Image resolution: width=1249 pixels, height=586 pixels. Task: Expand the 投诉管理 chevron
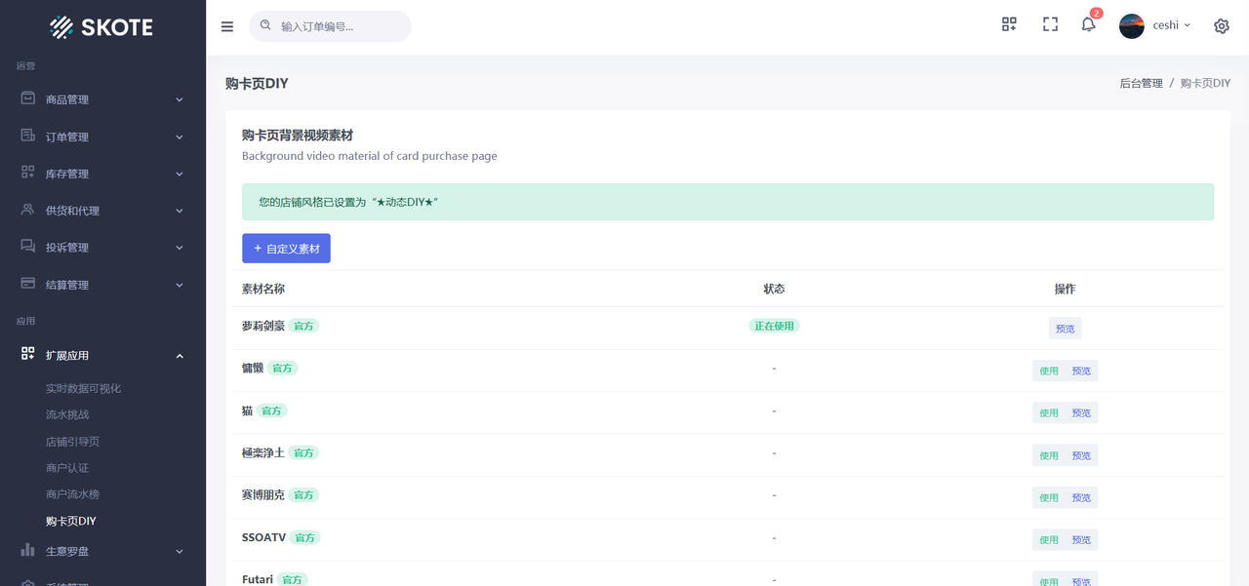[x=180, y=248]
